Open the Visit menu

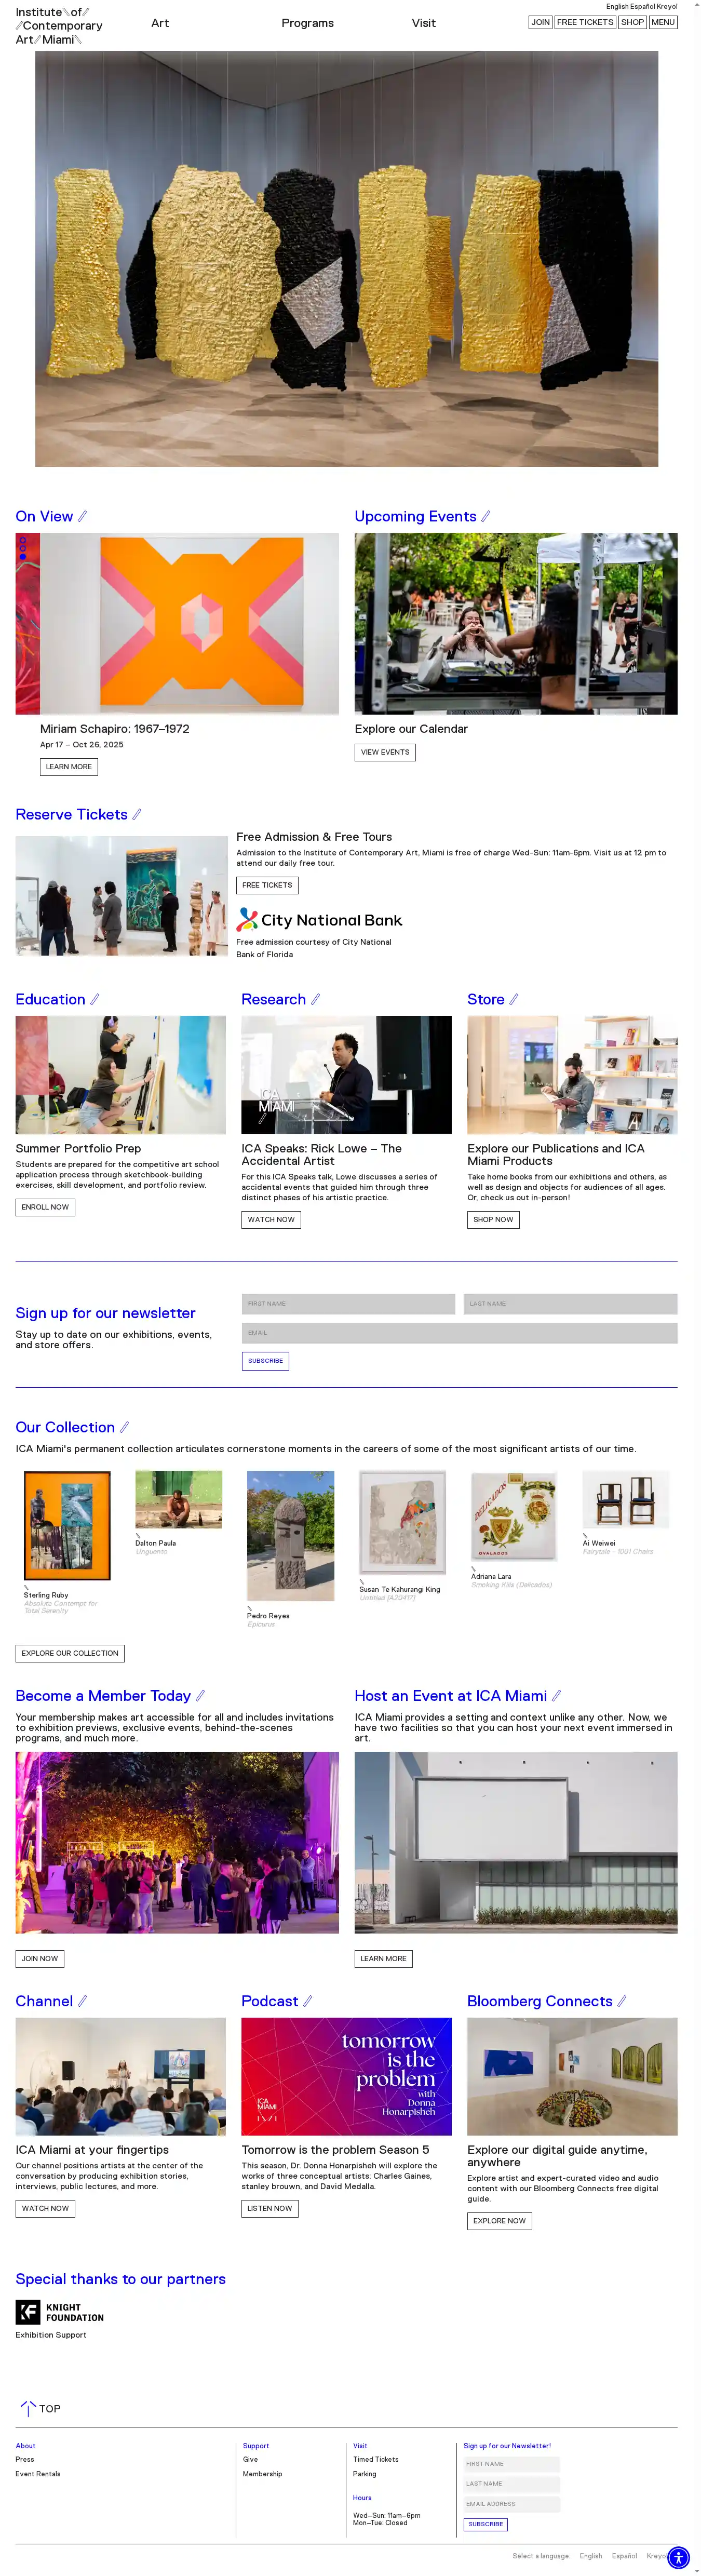pyautogui.click(x=424, y=23)
